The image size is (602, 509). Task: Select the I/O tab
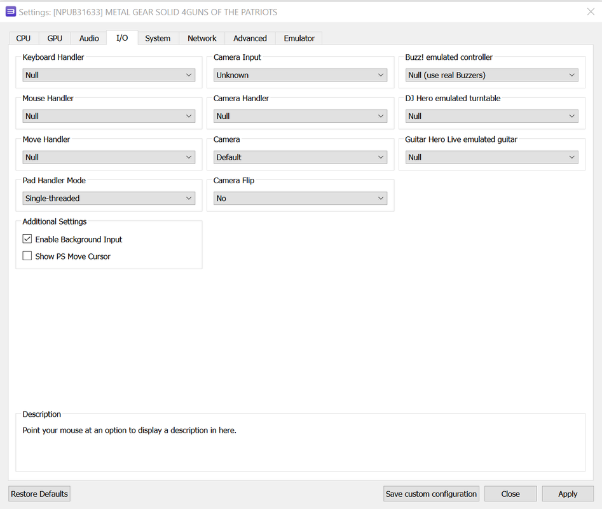point(122,38)
